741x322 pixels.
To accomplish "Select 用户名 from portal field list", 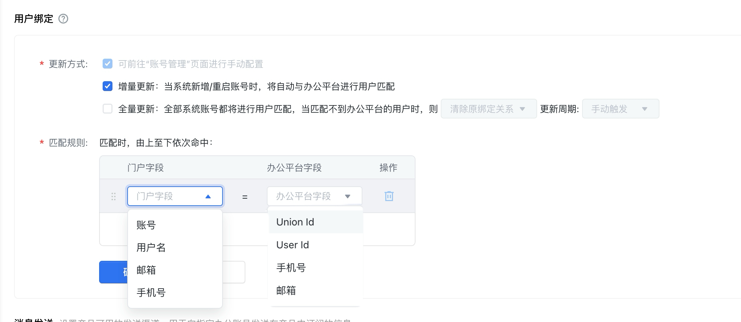I will coord(175,247).
